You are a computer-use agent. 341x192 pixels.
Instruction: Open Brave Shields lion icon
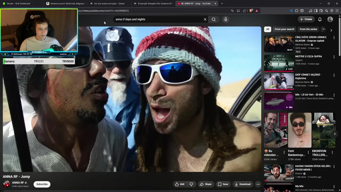[251, 11]
